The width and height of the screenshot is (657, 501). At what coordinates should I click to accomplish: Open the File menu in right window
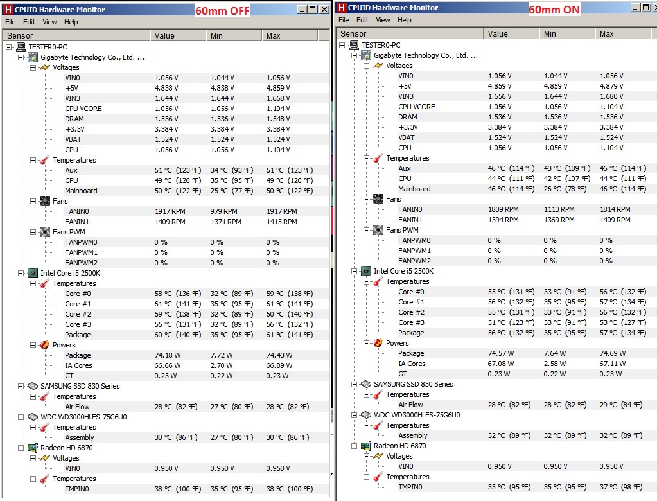tap(344, 20)
